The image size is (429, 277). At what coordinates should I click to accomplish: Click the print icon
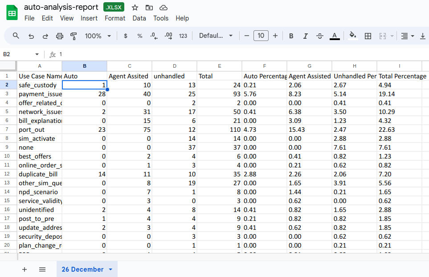(x=60, y=36)
